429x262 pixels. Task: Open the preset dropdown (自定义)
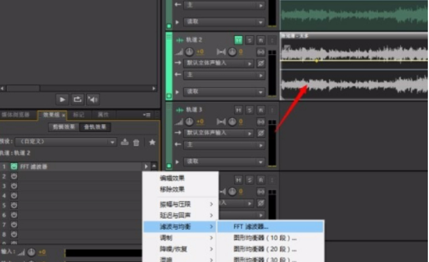(x=66, y=142)
